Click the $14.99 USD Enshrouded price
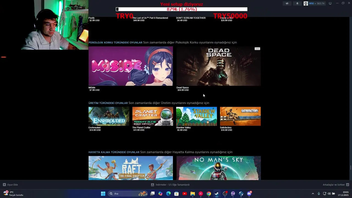 [x=95, y=130]
